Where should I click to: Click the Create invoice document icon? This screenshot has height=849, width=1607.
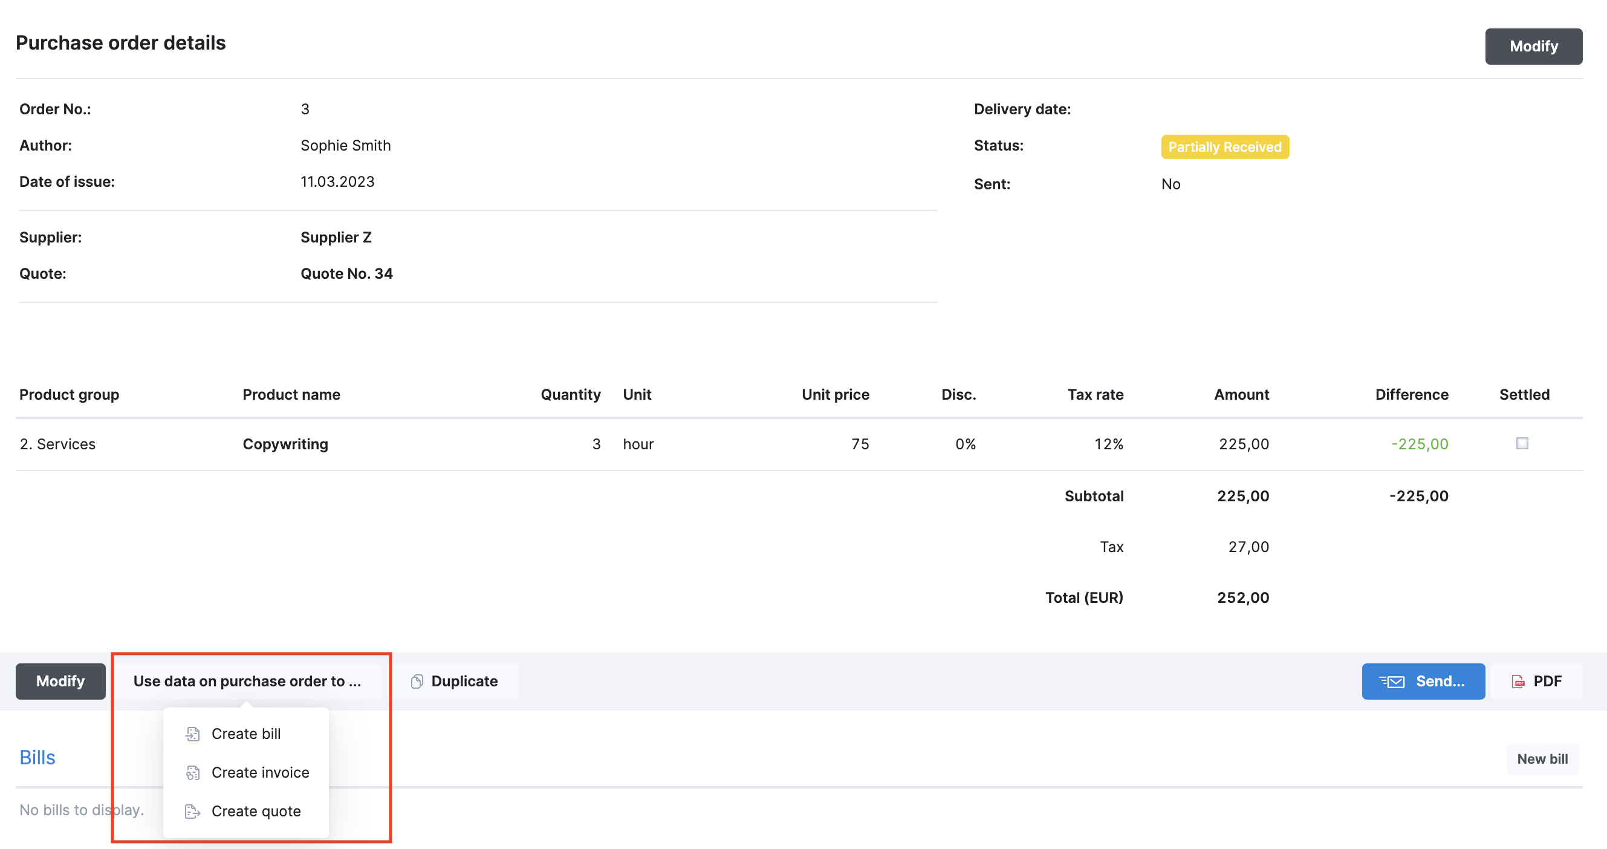(193, 773)
